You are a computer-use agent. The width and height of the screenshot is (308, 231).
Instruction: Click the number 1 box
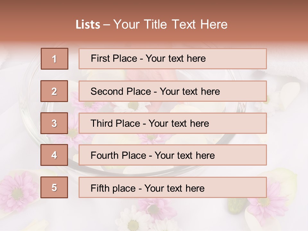55,59
